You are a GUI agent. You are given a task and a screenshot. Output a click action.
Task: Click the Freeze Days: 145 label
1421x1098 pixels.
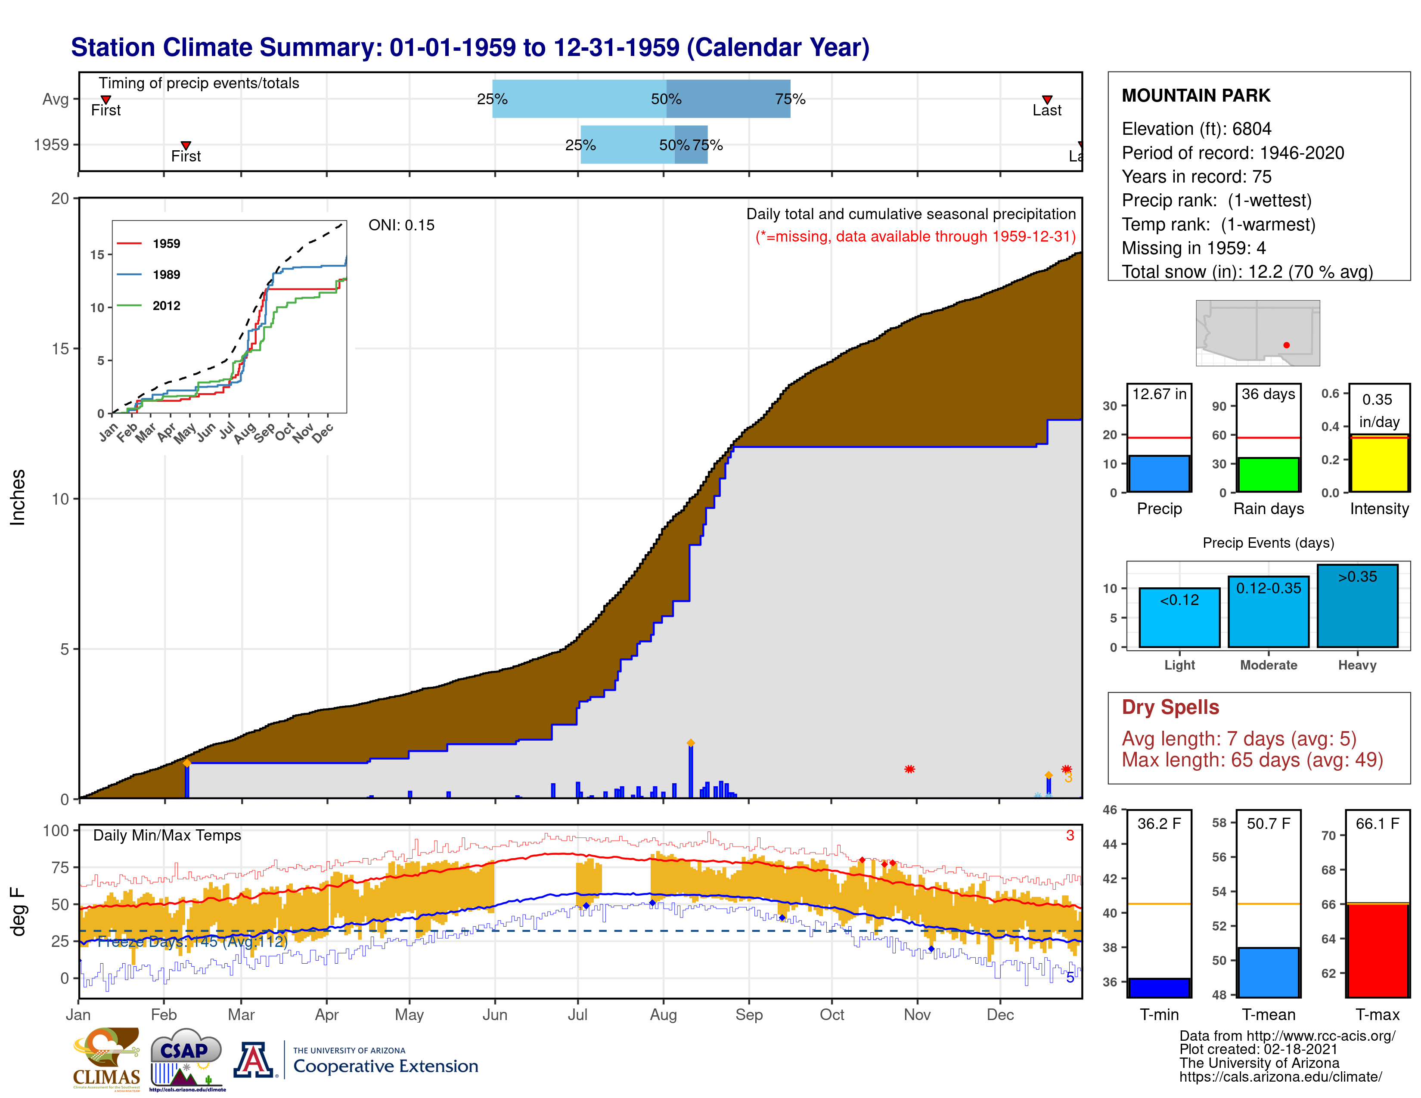click(192, 941)
